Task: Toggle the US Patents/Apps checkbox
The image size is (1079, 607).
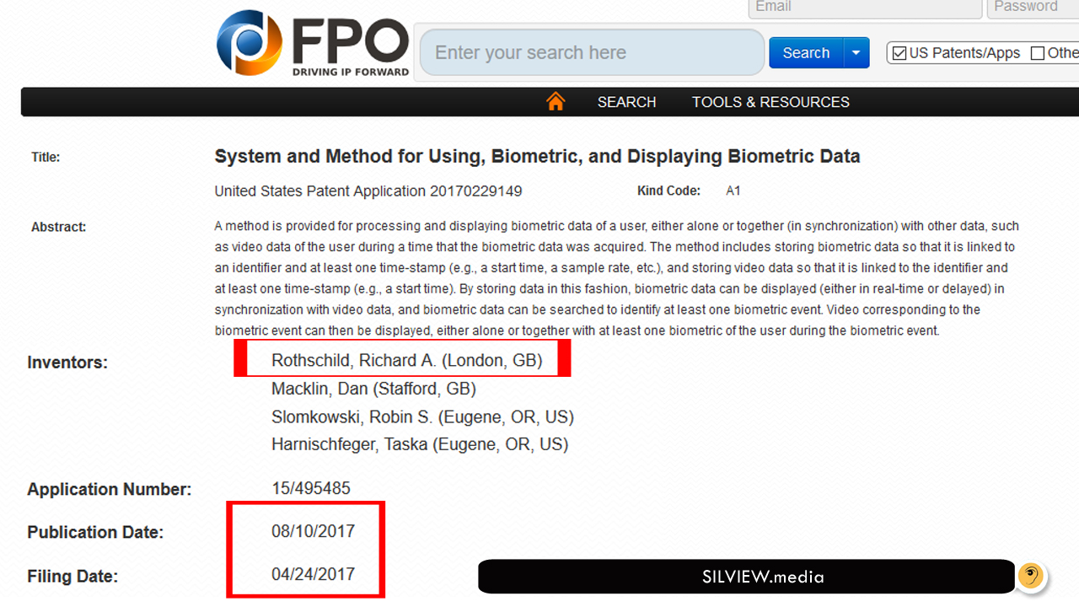Action: pyautogui.click(x=899, y=53)
